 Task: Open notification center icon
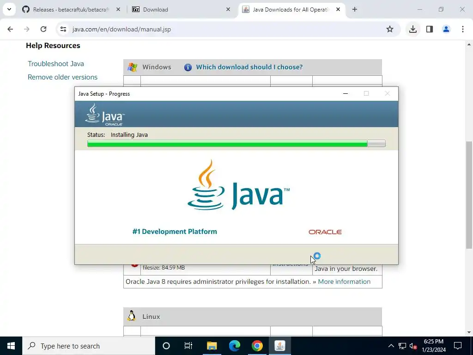coord(458,346)
